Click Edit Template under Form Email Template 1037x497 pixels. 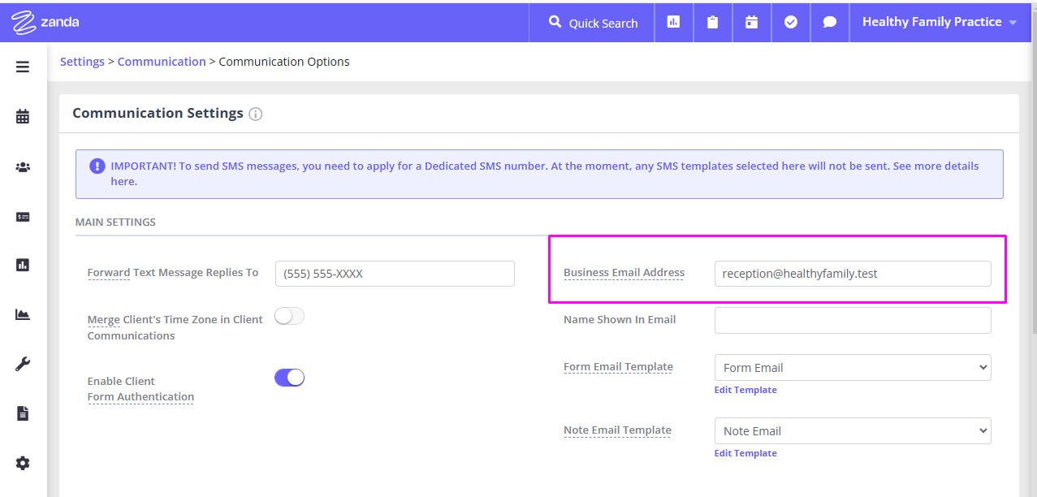click(x=745, y=389)
